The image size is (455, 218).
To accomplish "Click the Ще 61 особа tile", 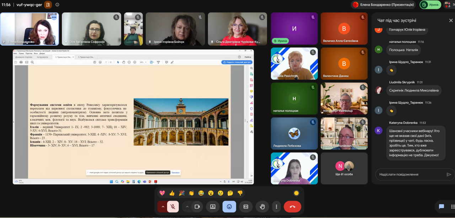I will (344, 168).
